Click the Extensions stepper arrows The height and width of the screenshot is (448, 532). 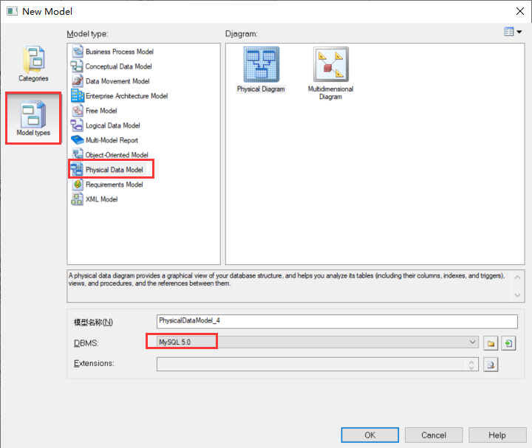point(471,365)
